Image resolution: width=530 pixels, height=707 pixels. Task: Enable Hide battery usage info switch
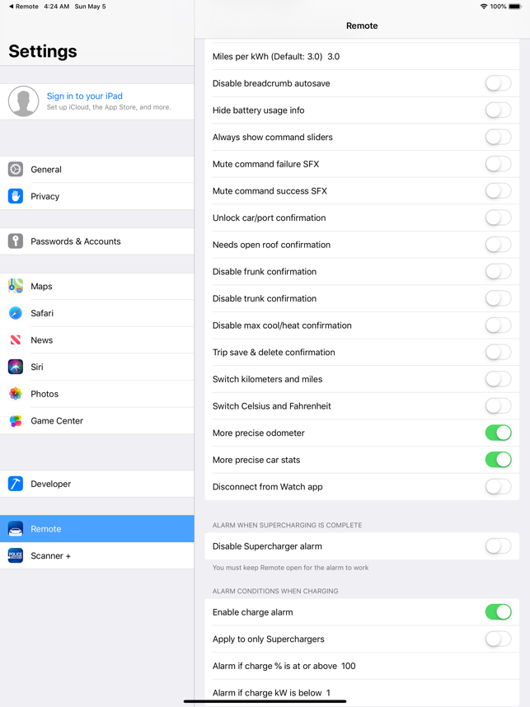(498, 110)
